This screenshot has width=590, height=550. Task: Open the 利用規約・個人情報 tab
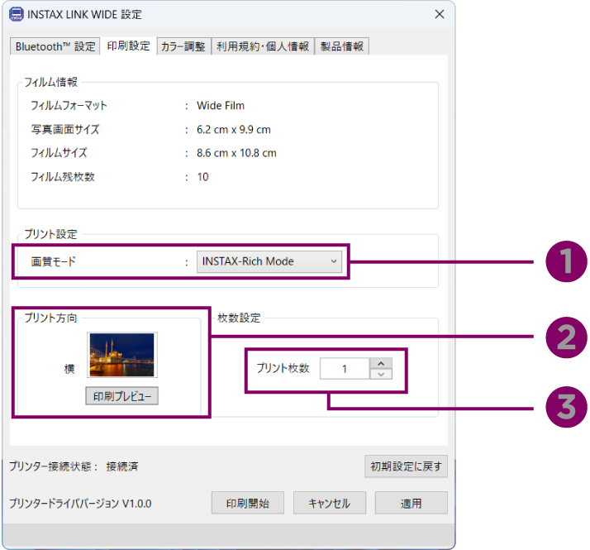pyautogui.click(x=263, y=46)
